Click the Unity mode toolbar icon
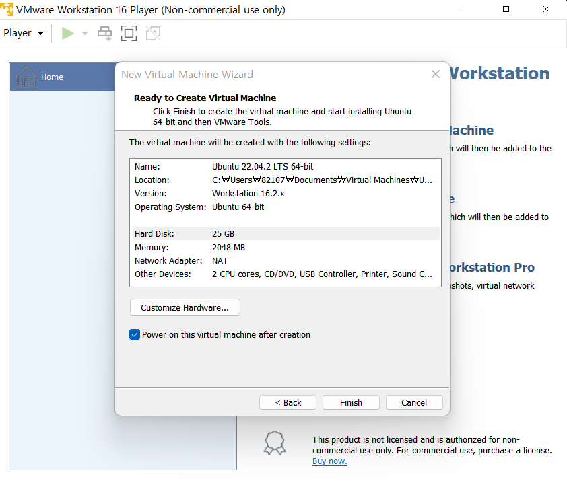567x483 pixels. coord(153,33)
